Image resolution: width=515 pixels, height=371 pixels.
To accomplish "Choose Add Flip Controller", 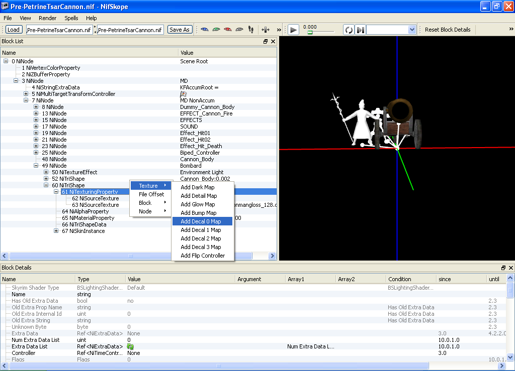I will pos(202,256).
